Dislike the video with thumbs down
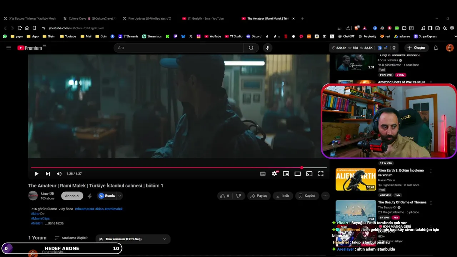The image size is (457, 257). [x=238, y=196]
